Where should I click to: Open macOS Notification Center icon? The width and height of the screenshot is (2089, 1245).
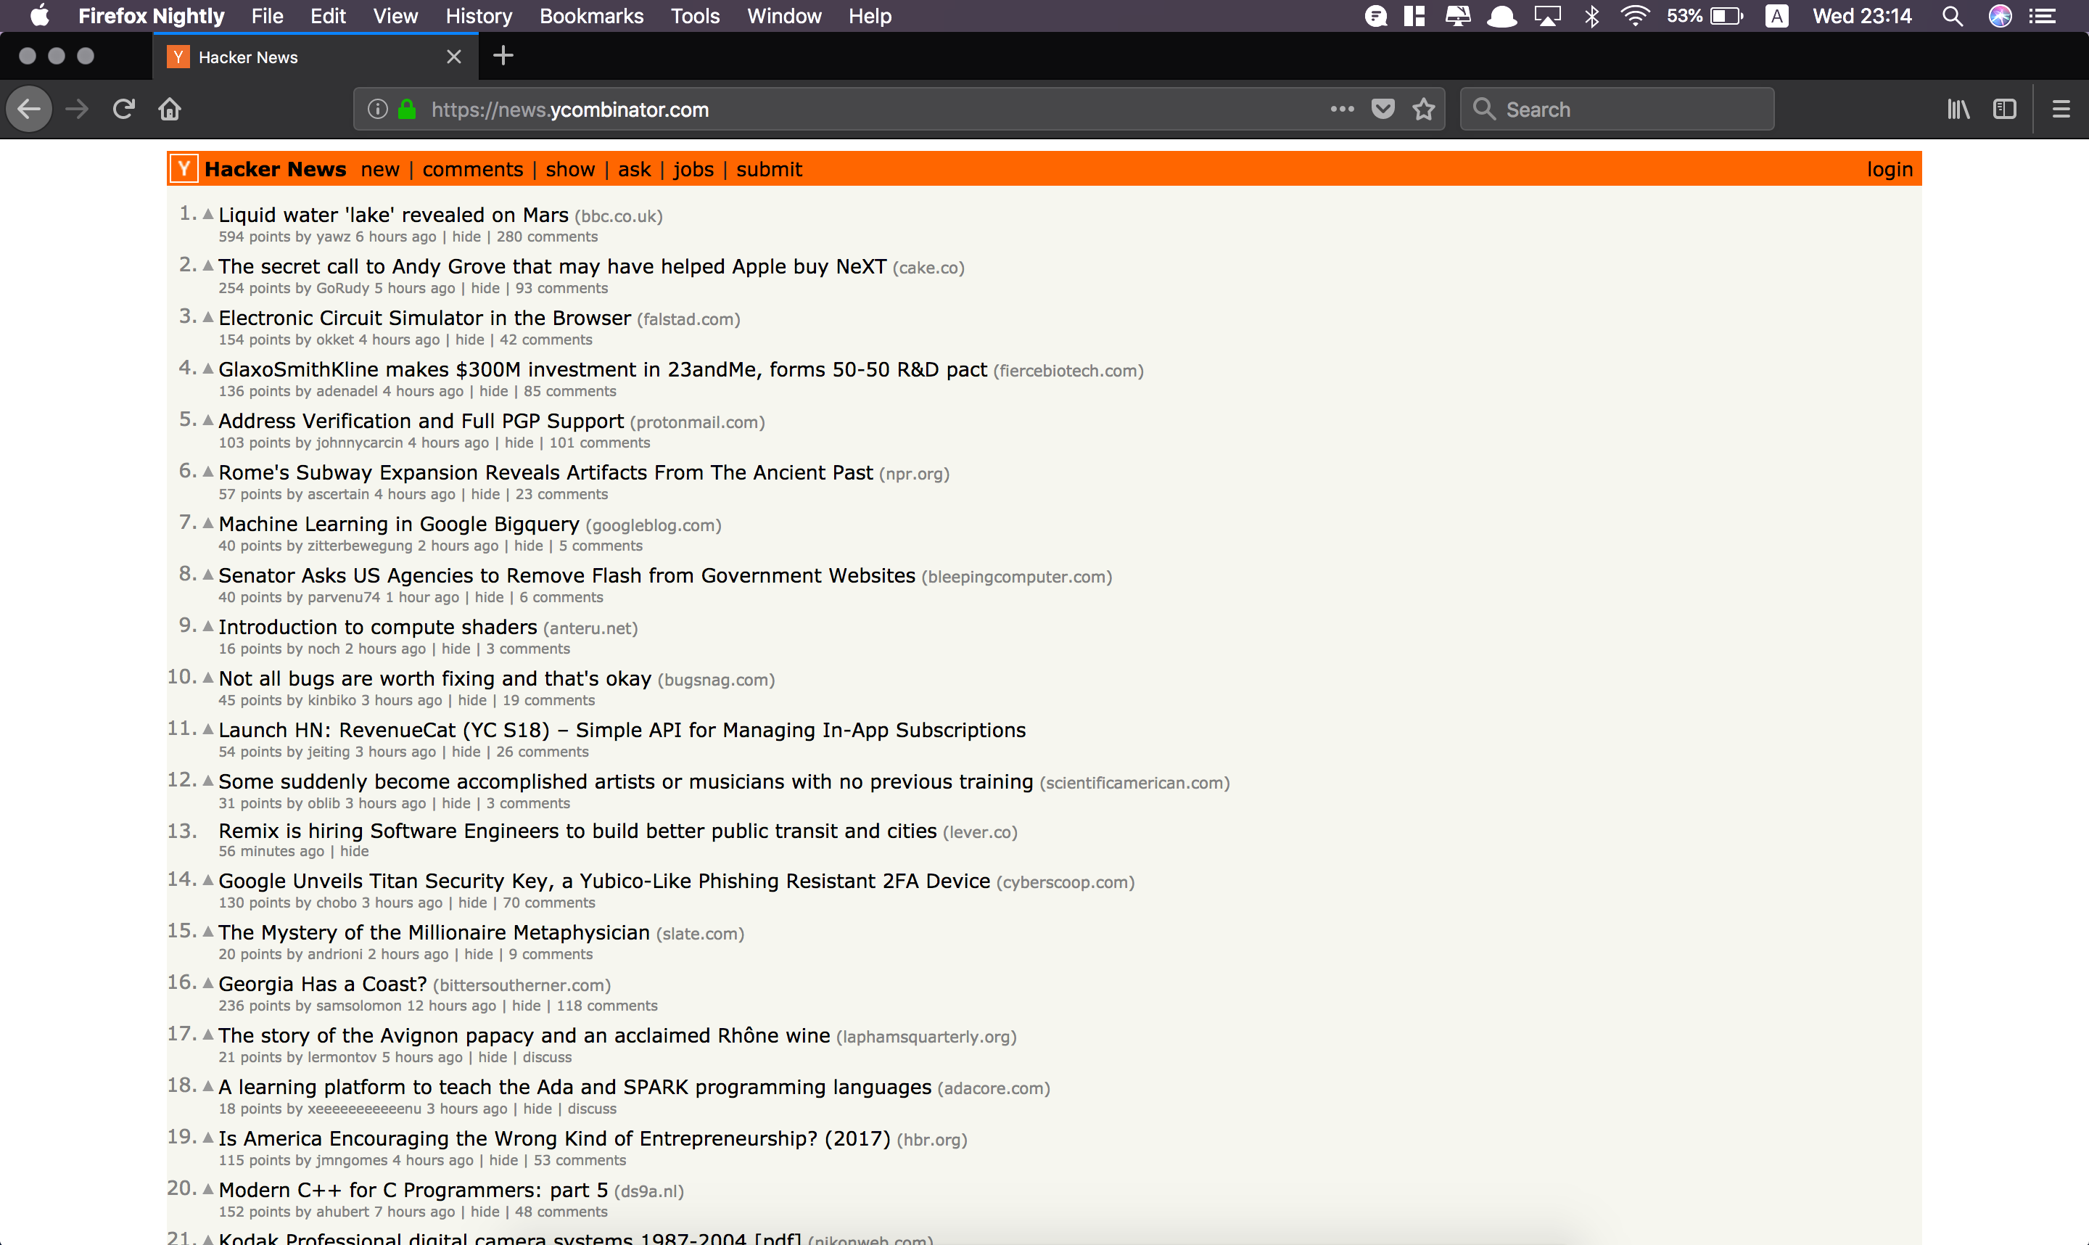pyautogui.click(x=2042, y=16)
